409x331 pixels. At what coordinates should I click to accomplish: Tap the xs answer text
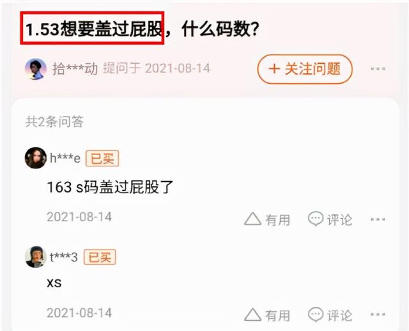click(54, 283)
